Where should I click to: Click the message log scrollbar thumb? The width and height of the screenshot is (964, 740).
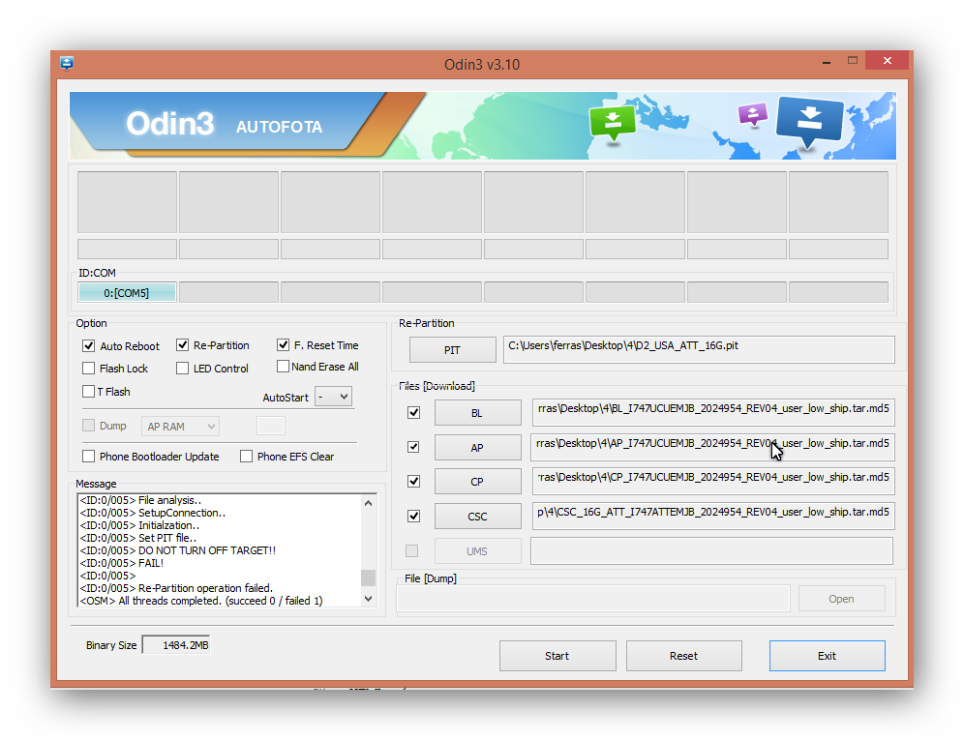[x=368, y=577]
